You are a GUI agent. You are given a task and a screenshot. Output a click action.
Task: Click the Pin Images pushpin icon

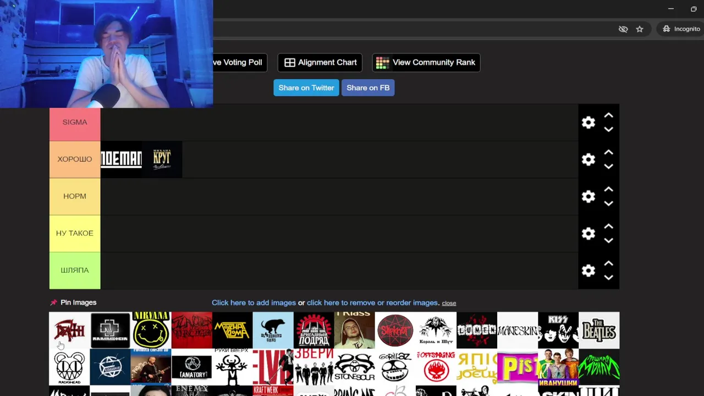(x=53, y=302)
